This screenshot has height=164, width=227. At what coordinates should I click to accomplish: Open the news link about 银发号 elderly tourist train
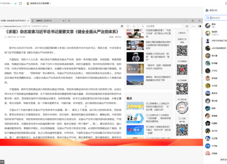click(x=158, y=67)
